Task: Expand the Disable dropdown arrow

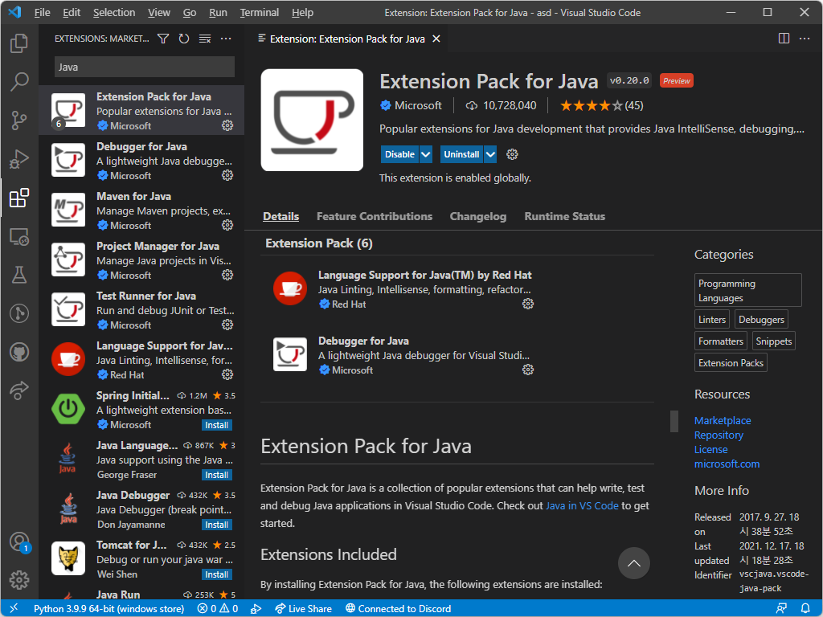Action: (x=426, y=154)
